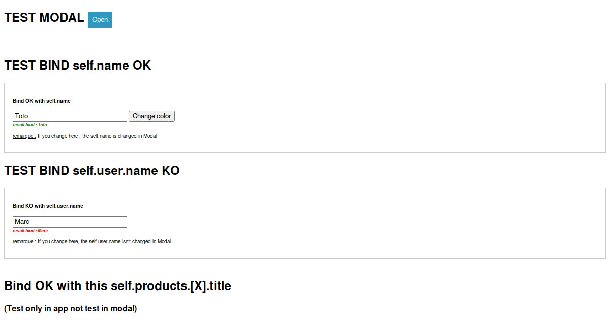Focus the input field containing Marc
The image size is (610, 320).
point(70,222)
